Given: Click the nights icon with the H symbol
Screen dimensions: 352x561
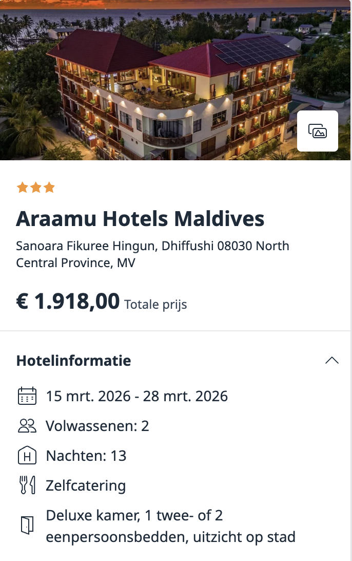Looking at the screenshot, I should (27, 456).
